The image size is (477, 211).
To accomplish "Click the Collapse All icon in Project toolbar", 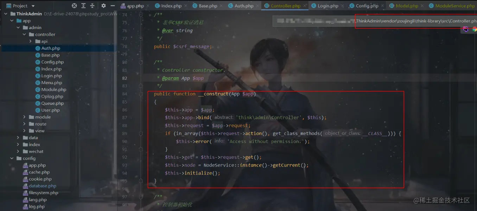I will (x=92, y=6).
